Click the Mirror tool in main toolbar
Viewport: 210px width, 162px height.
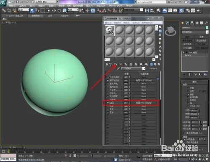click(x=147, y=10)
